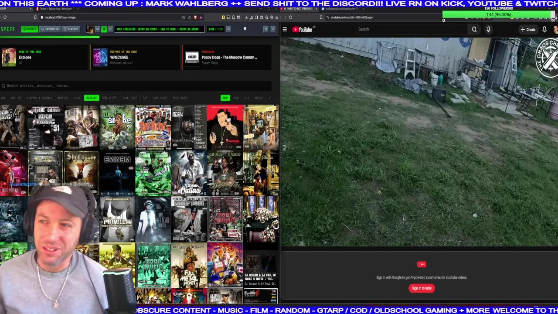The height and width of the screenshot is (314, 558).
Task: Search YouTube with voice microphone
Action: point(489,29)
